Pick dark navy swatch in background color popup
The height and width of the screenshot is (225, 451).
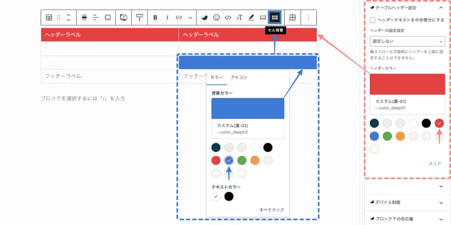pyautogui.click(x=216, y=147)
